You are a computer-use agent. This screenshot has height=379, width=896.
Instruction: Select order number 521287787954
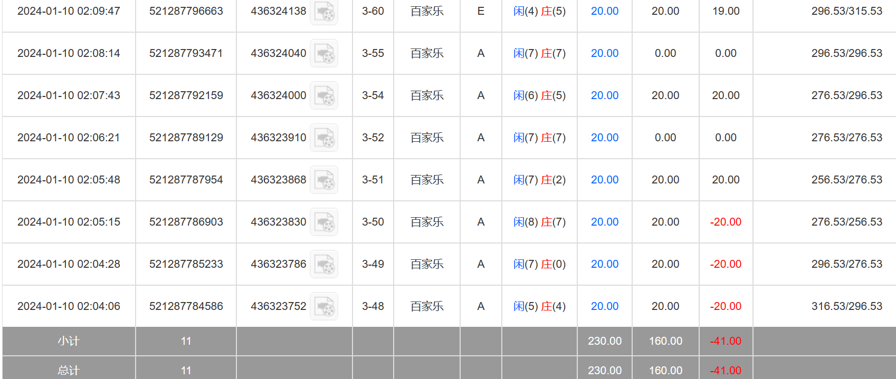[186, 180]
